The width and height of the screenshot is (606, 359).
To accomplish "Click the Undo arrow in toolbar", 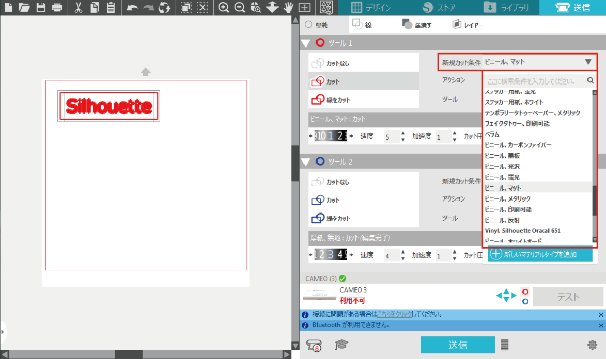I will pyautogui.click(x=132, y=8).
